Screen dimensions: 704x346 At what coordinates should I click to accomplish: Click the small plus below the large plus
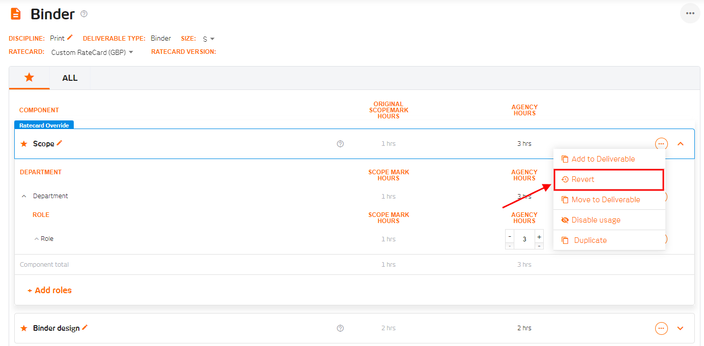pyautogui.click(x=539, y=246)
